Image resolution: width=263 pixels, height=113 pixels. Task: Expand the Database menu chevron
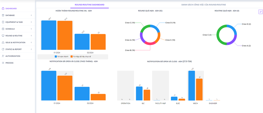point(31,15)
